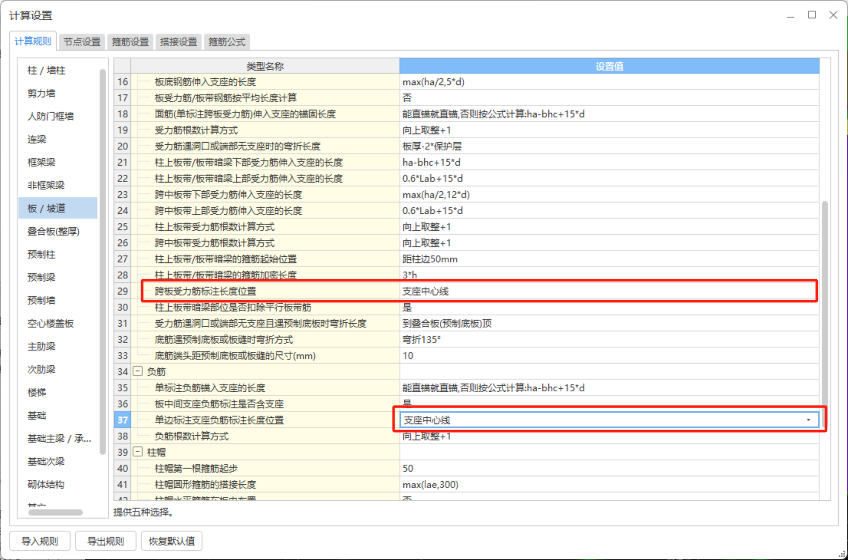Open the 箍筋公式 tab
This screenshot has height=560, width=848.
click(x=227, y=42)
